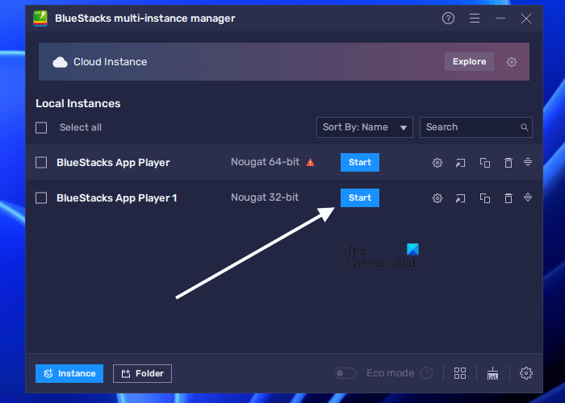This screenshot has height=403, width=565.
Task: Open the help question mark icon
Action: coord(448,19)
